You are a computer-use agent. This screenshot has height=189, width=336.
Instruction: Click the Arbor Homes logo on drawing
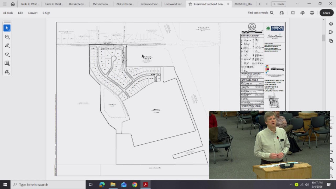pyautogui.click(x=275, y=28)
